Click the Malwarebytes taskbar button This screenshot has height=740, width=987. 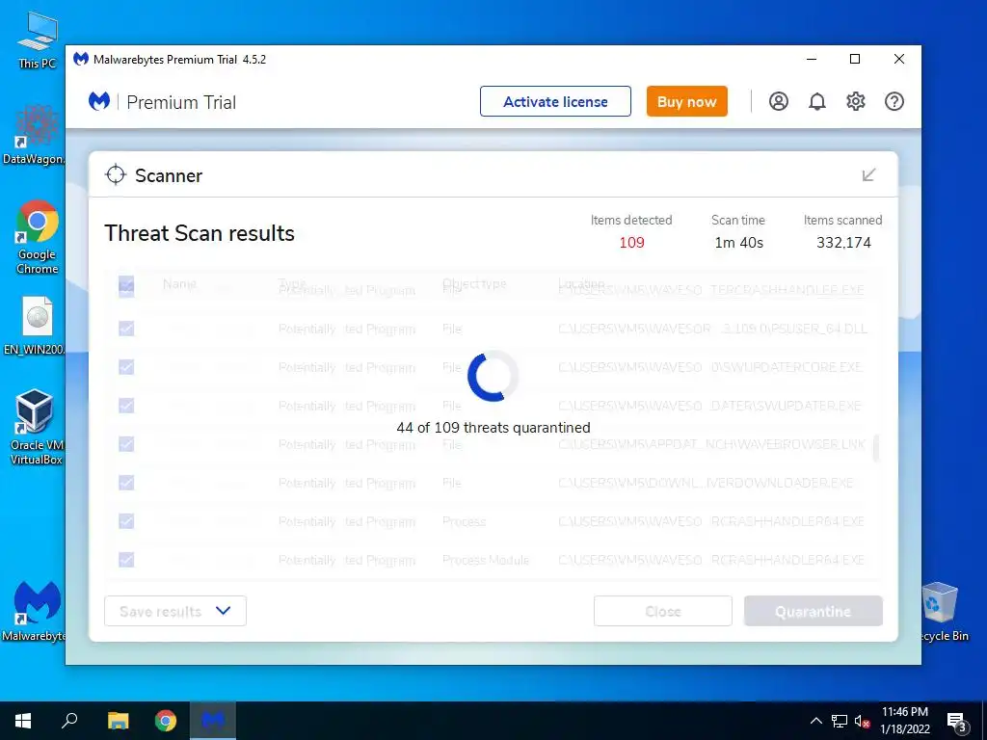(x=213, y=721)
